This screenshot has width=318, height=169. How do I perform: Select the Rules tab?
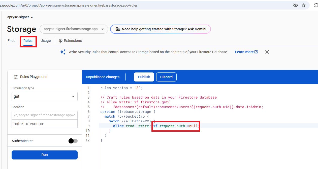pyautogui.click(x=28, y=41)
